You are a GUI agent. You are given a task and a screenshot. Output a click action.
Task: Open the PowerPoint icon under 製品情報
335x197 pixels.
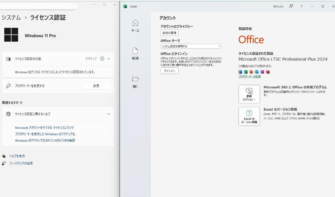pos(250,72)
